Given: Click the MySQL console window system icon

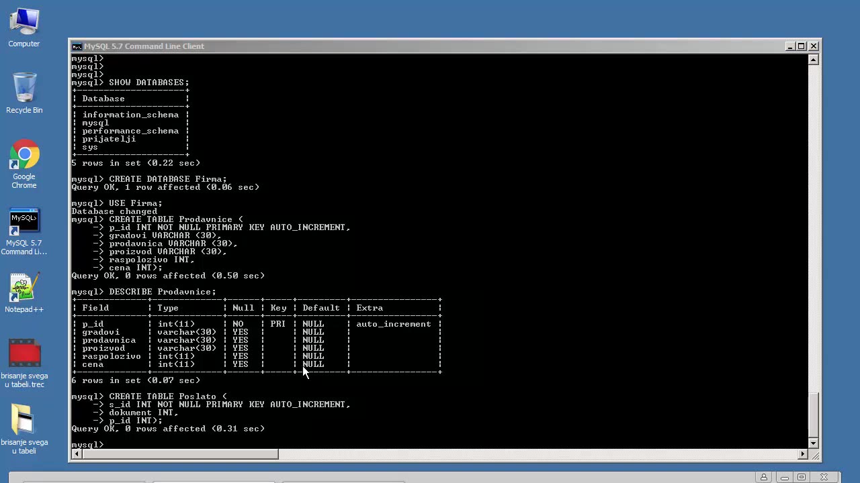Looking at the screenshot, I should 77,46.
